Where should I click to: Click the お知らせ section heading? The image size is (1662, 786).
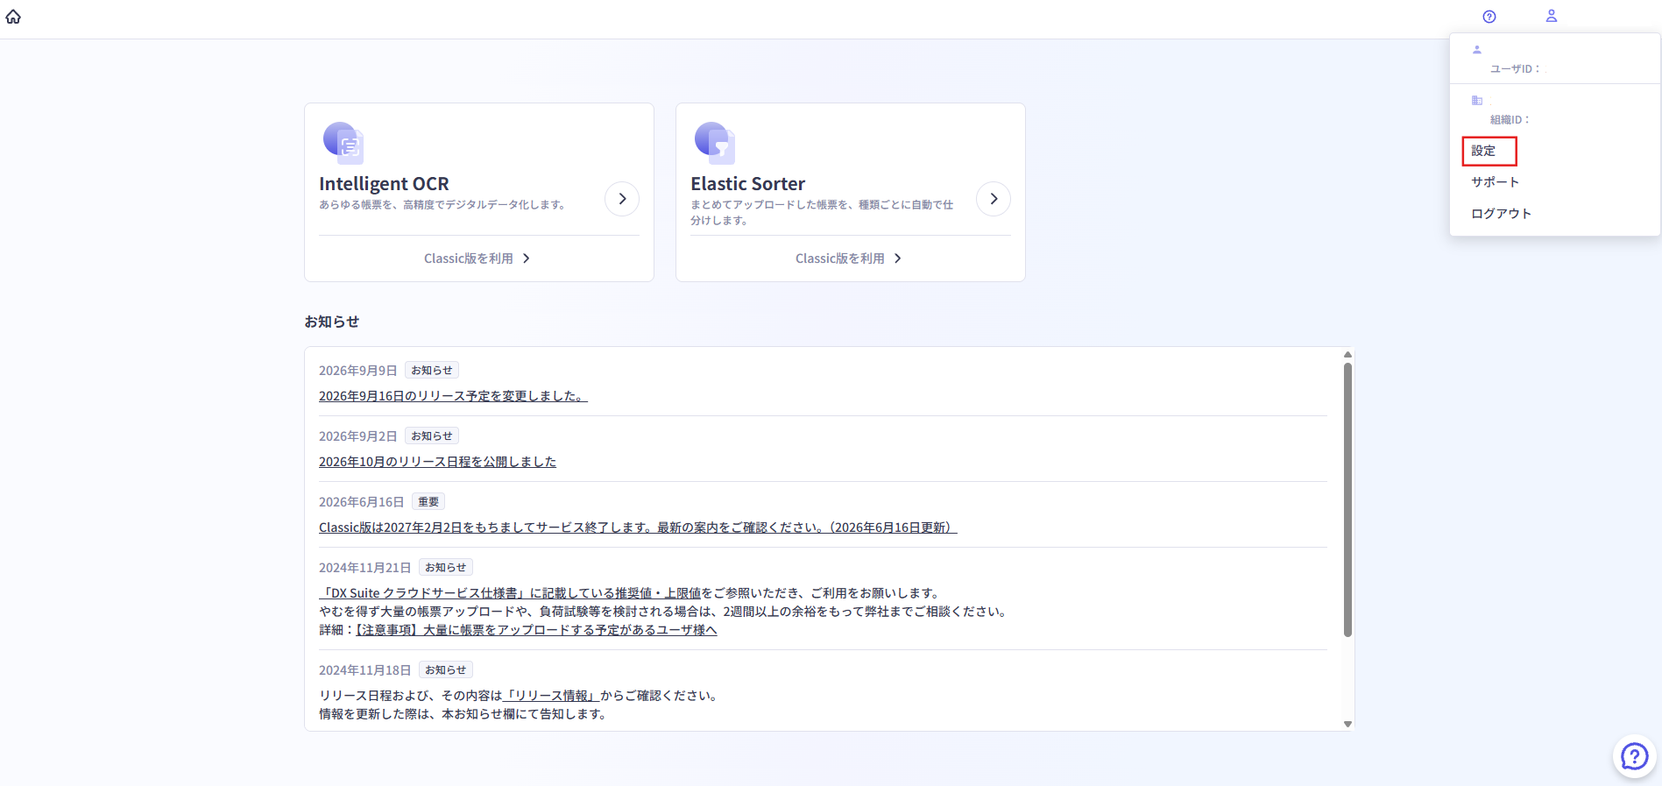pyautogui.click(x=331, y=322)
